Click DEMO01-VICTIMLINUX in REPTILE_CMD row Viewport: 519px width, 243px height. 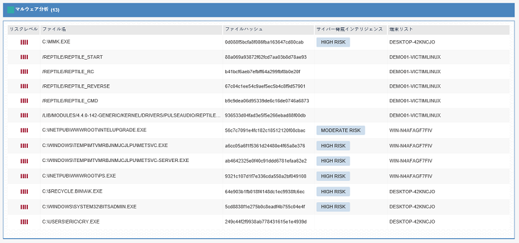pyautogui.click(x=415, y=101)
